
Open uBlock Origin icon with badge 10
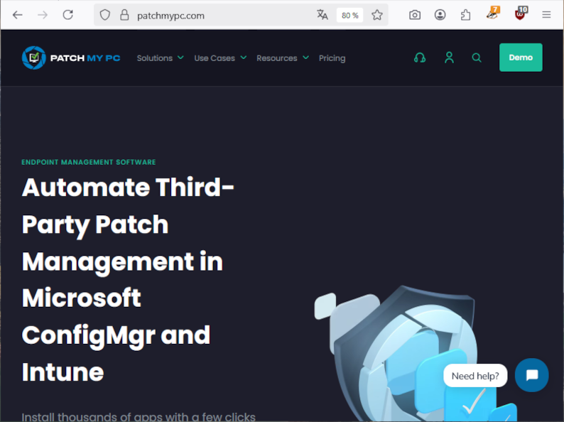(x=521, y=14)
